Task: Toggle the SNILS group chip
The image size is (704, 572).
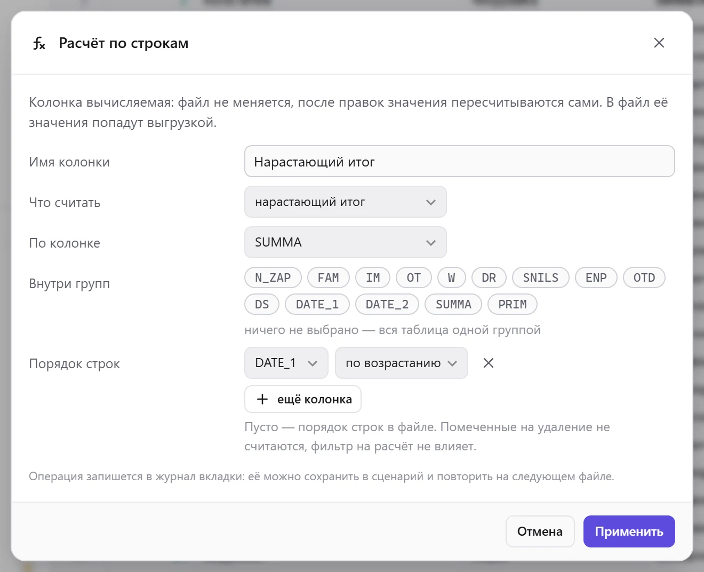Action: click(541, 277)
